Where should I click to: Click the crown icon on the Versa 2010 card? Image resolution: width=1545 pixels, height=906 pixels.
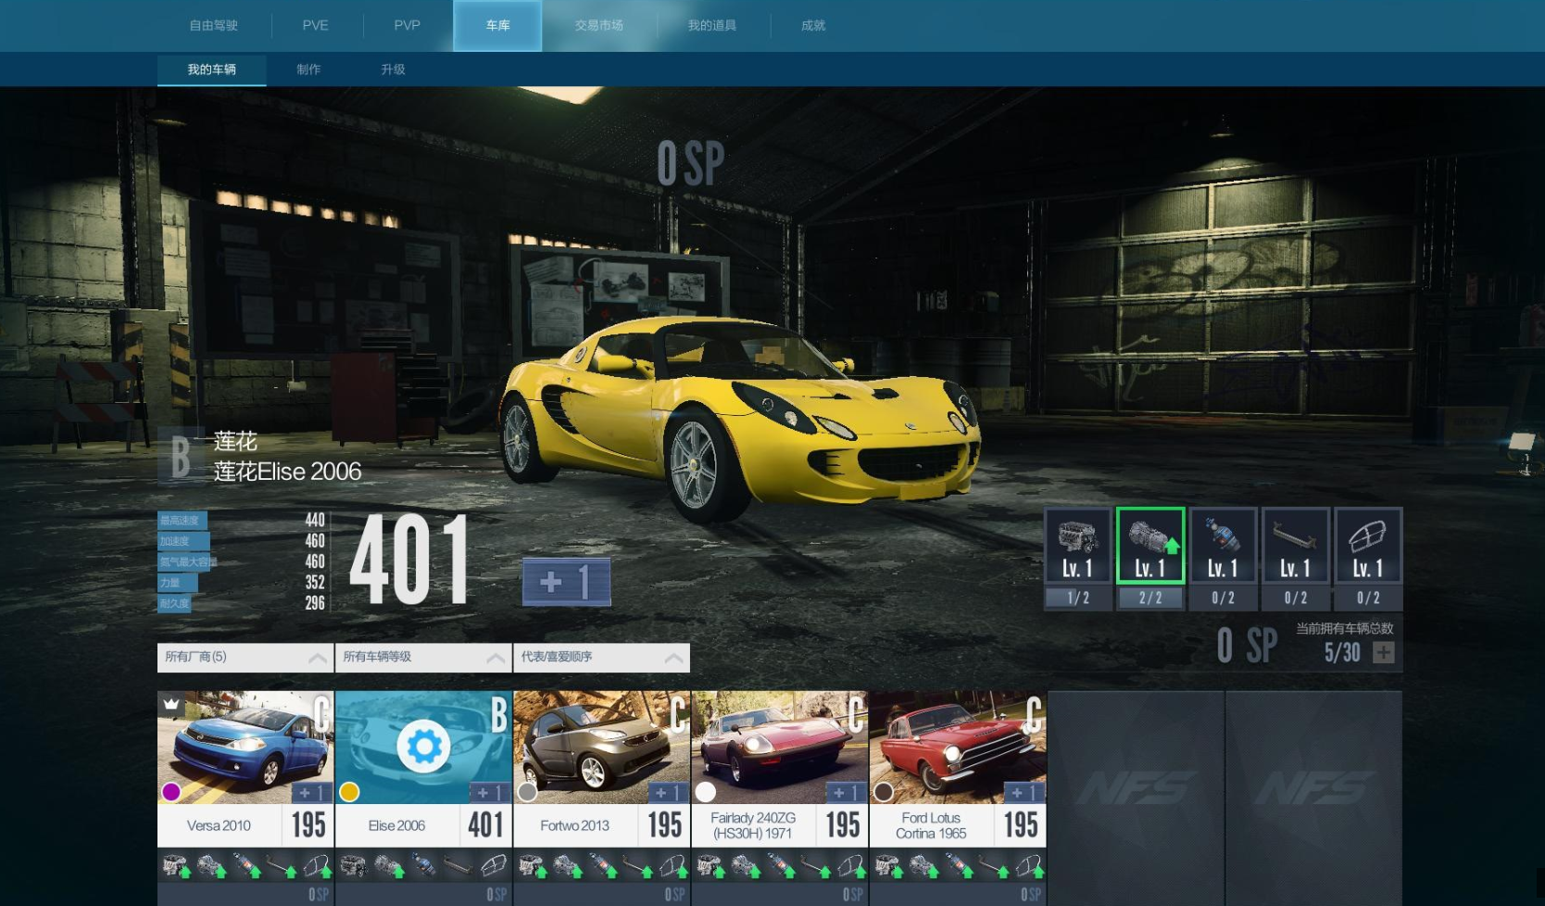click(171, 704)
